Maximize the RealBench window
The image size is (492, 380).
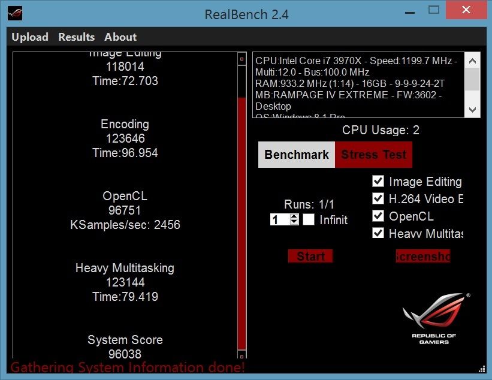pos(434,10)
